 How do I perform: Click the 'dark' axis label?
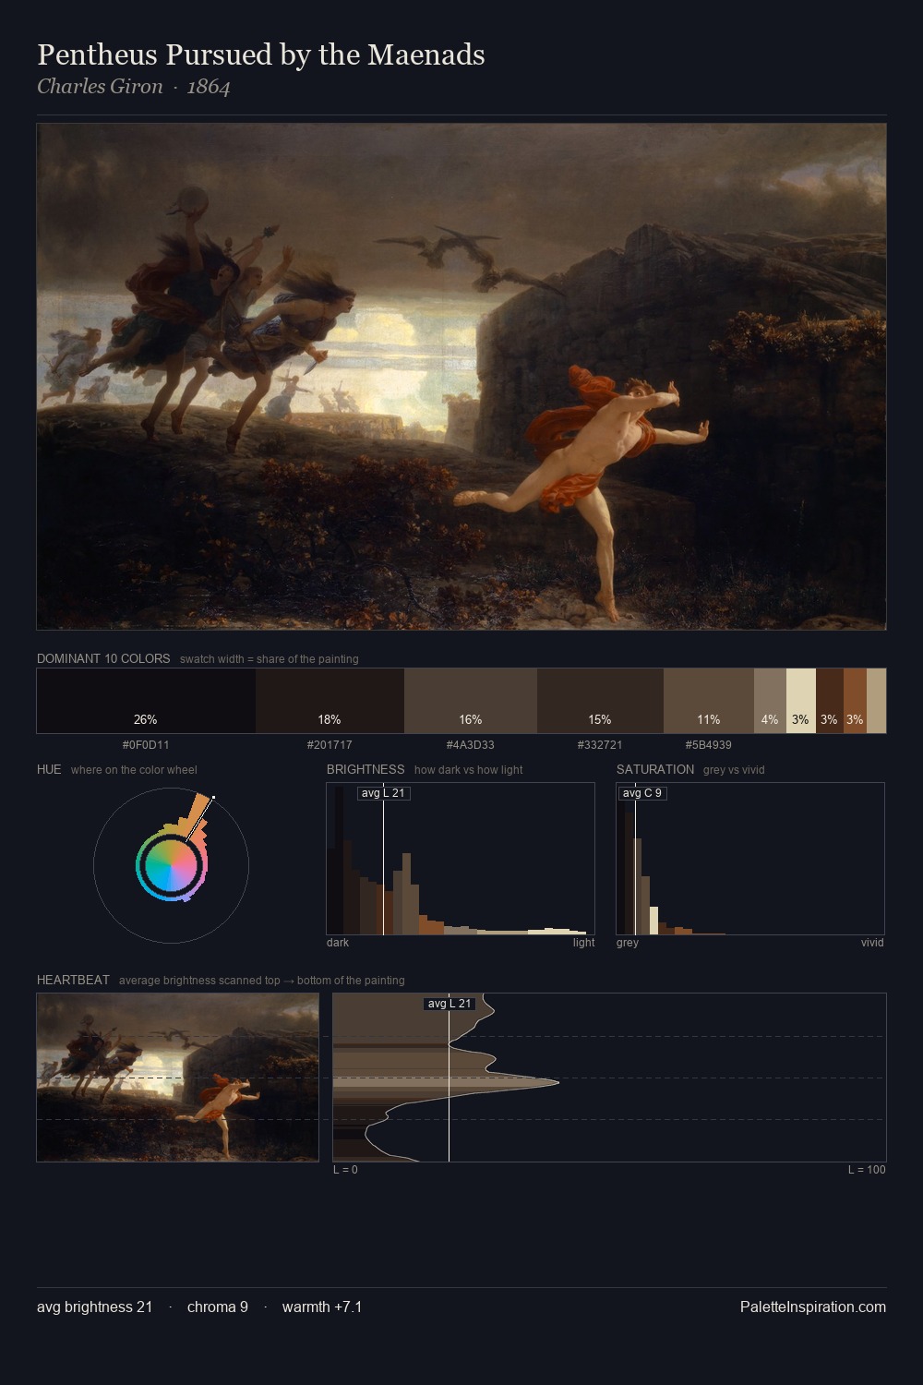pyautogui.click(x=338, y=943)
